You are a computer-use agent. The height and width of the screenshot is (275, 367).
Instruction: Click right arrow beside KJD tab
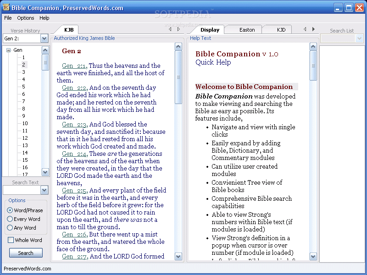[x=313, y=29]
